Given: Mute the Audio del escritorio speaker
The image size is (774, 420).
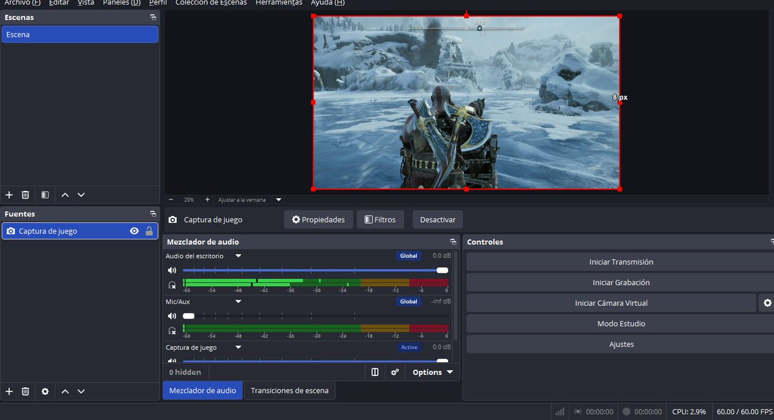Looking at the screenshot, I should tap(172, 270).
